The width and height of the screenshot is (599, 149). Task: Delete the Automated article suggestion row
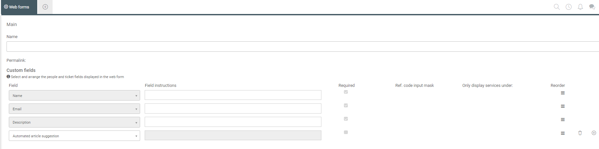580,133
